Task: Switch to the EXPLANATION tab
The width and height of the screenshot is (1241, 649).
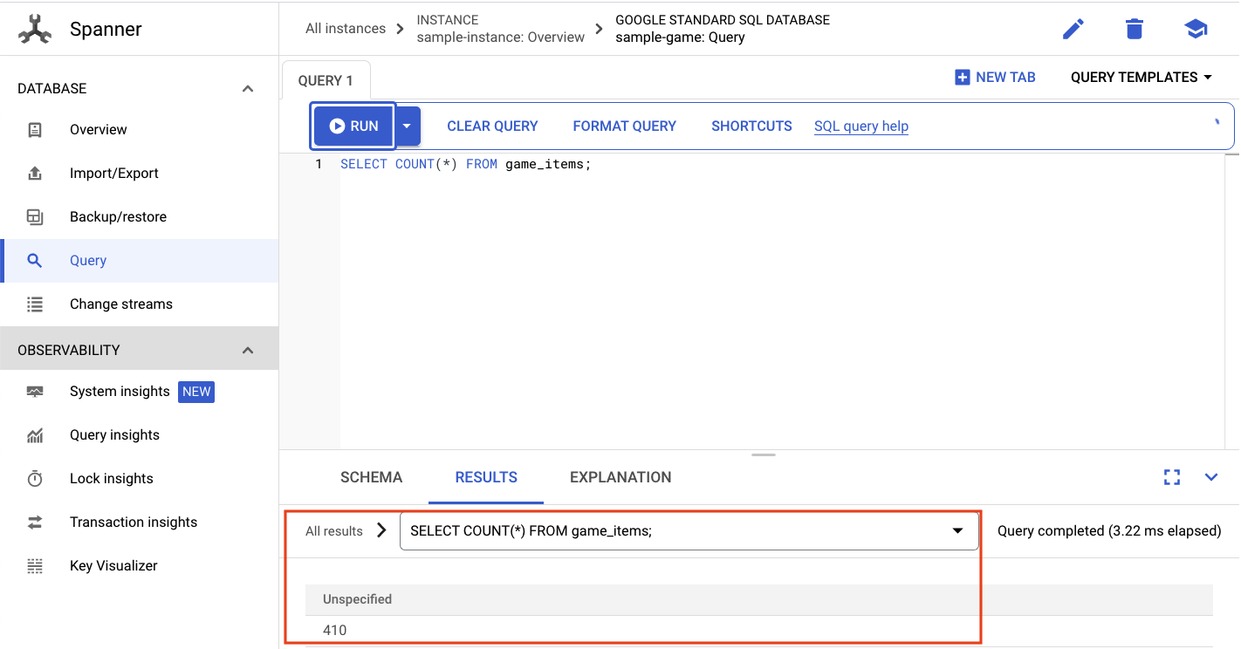Action: coord(620,477)
